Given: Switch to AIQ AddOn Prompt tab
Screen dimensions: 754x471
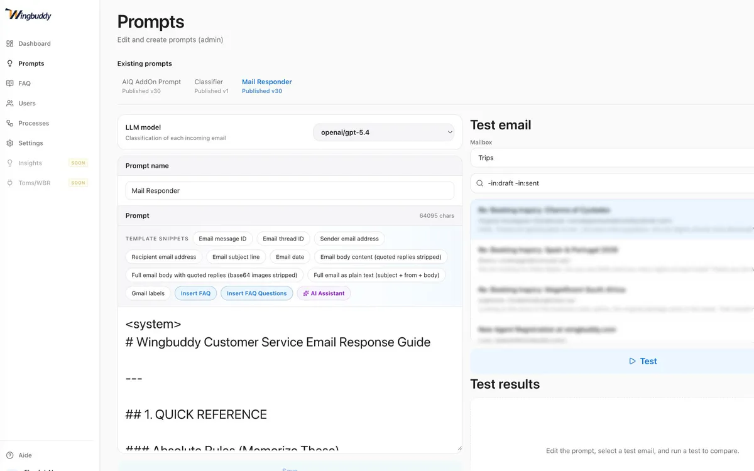Looking at the screenshot, I should click(x=151, y=86).
